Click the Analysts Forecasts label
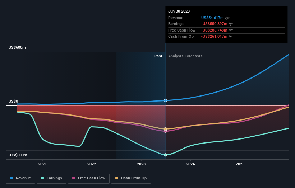295x188 pixels. coord(185,56)
